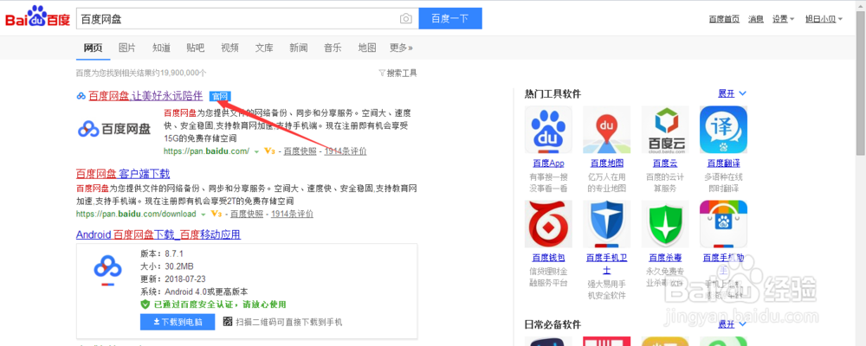
Task: Click the small cloud favicon before first result
Action: (81, 96)
